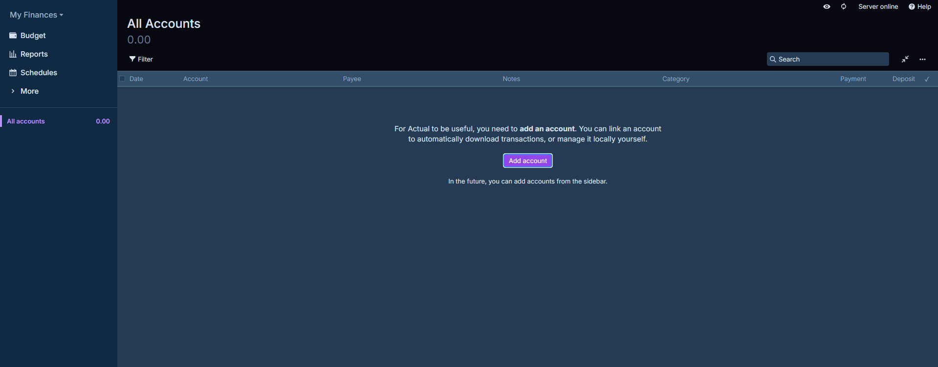
Task: Click the Add account button
Action: 528,161
